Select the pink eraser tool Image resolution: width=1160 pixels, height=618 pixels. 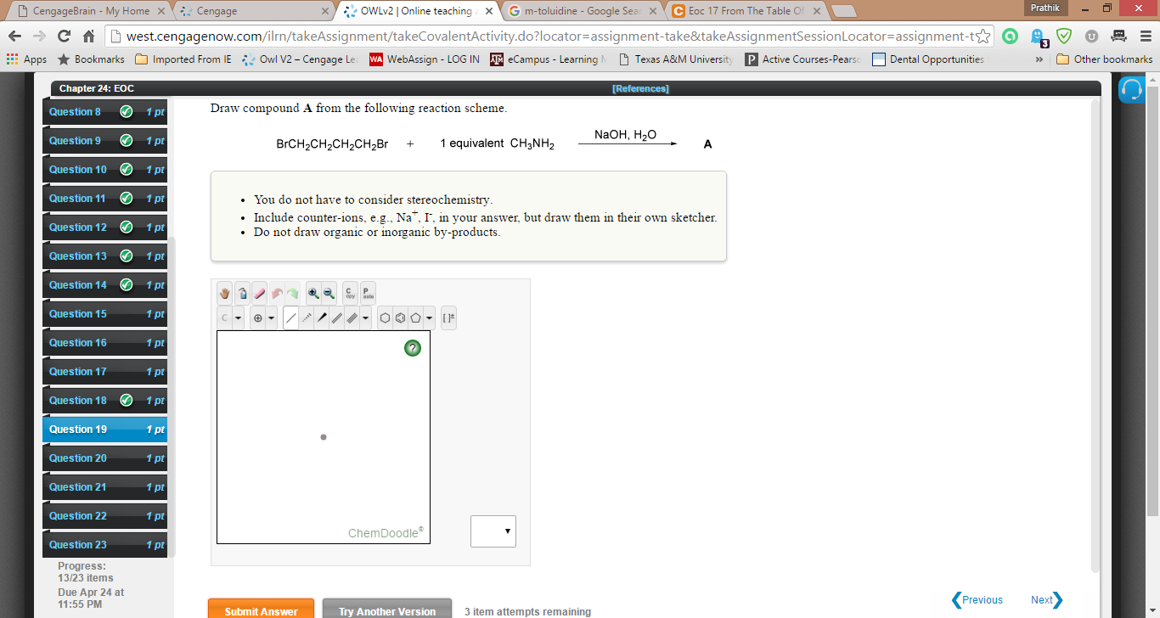(259, 293)
